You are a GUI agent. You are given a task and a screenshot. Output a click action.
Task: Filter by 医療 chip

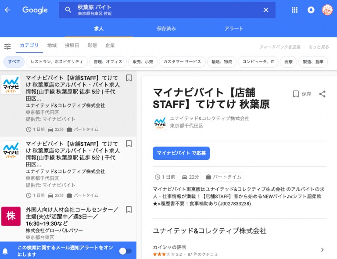288,62
